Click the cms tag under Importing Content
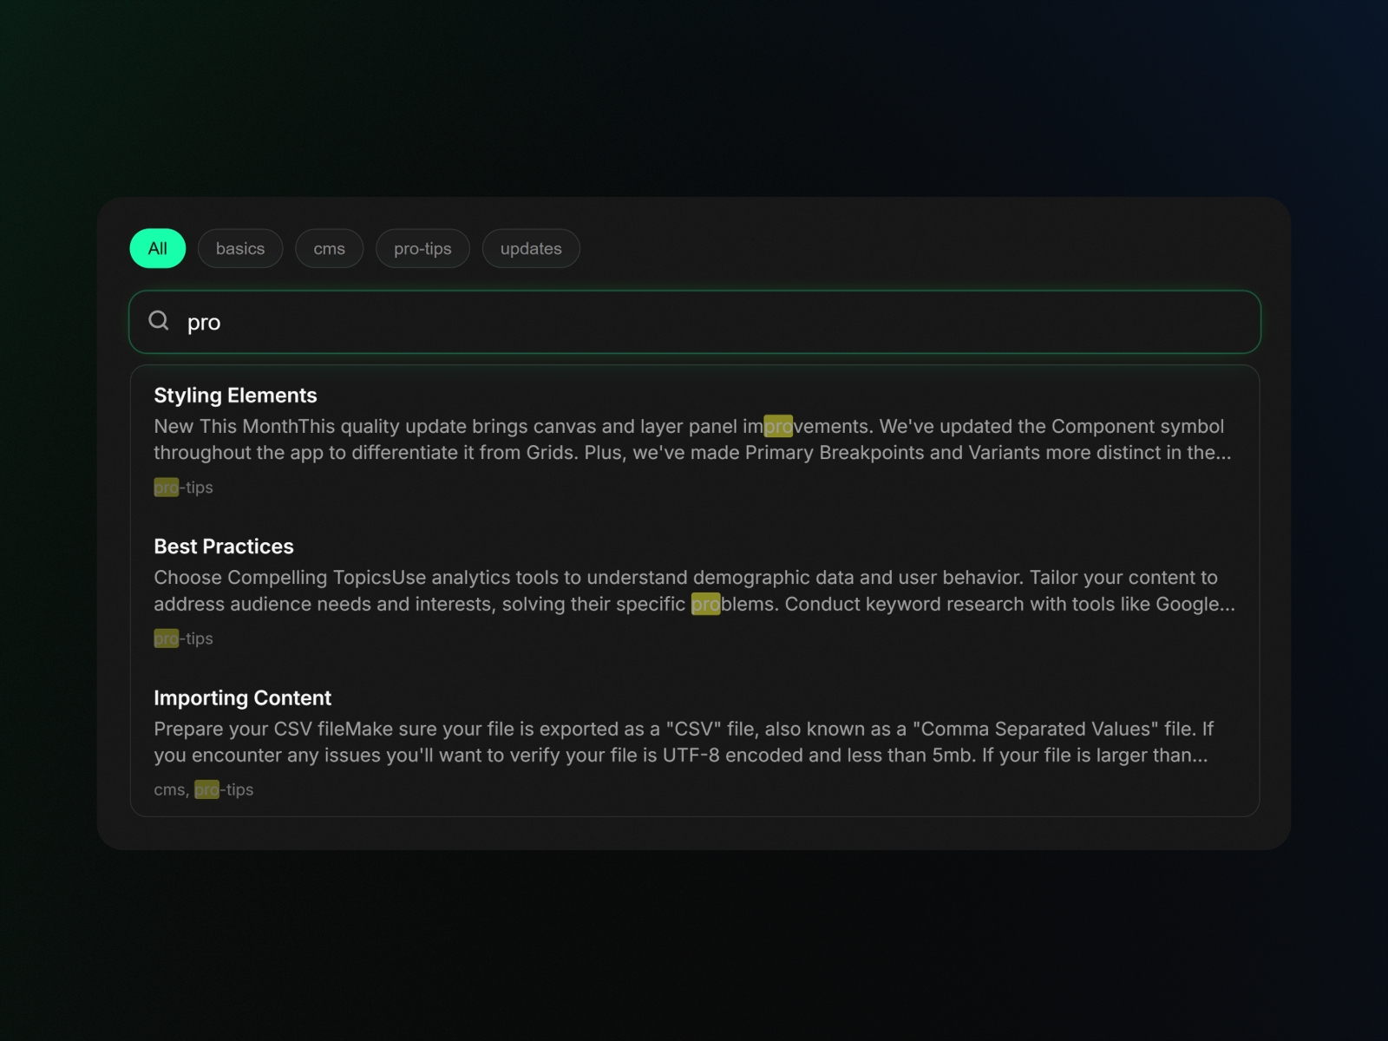The image size is (1388, 1041). pyautogui.click(x=169, y=789)
